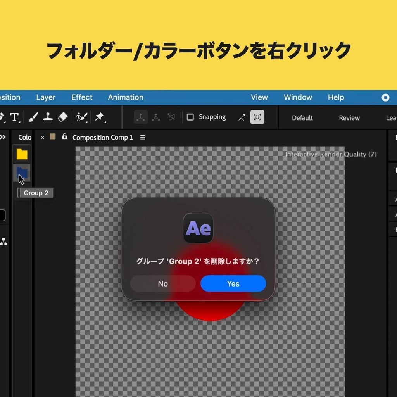Select the Clone Stamp tool

click(x=47, y=117)
